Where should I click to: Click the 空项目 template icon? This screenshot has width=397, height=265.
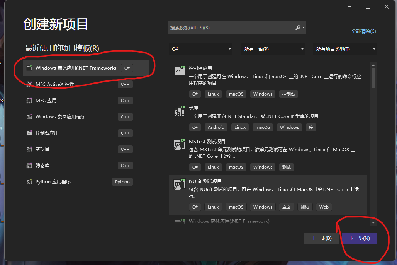pyautogui.click(x=29, y=149)
